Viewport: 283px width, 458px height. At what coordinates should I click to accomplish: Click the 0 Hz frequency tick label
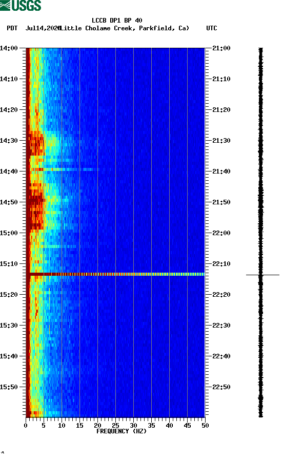[x=26, y=426]
